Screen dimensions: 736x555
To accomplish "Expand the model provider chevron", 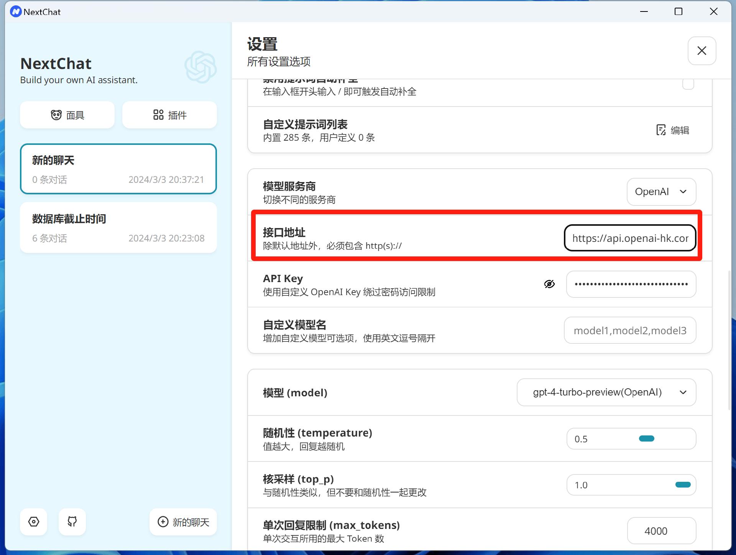I will pyautogui.click(x=683, y=192).
